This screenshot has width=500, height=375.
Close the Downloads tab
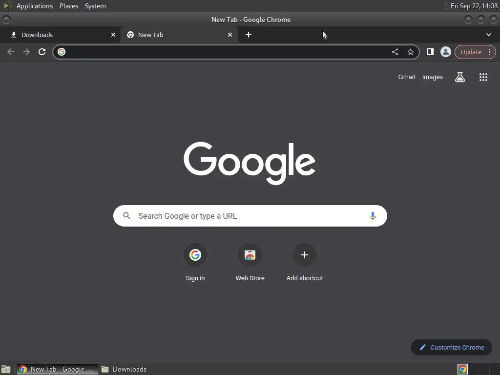[x=113, y=35]
